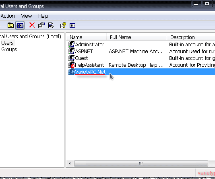215x179 pixels.
Task: Toggle the Show/Hide Console Tree button
Action: (x=20, y=25)
